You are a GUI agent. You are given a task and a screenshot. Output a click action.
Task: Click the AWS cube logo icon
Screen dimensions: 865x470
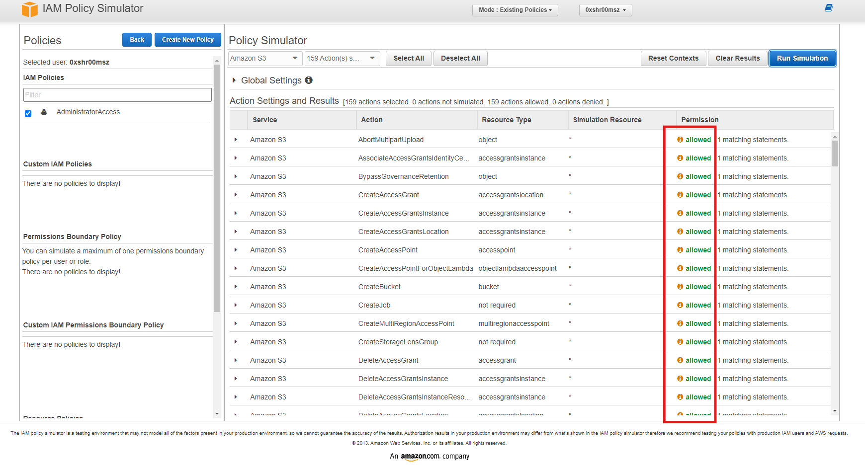[30, 9]
